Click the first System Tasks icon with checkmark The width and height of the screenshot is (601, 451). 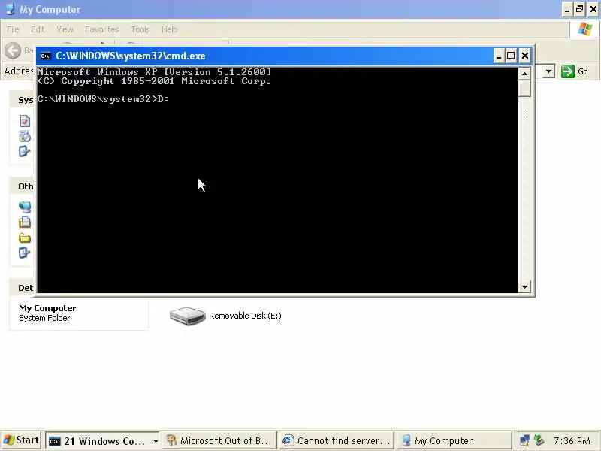[25, 121]
